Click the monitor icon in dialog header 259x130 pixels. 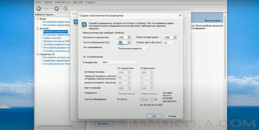(x=84, y=25)
